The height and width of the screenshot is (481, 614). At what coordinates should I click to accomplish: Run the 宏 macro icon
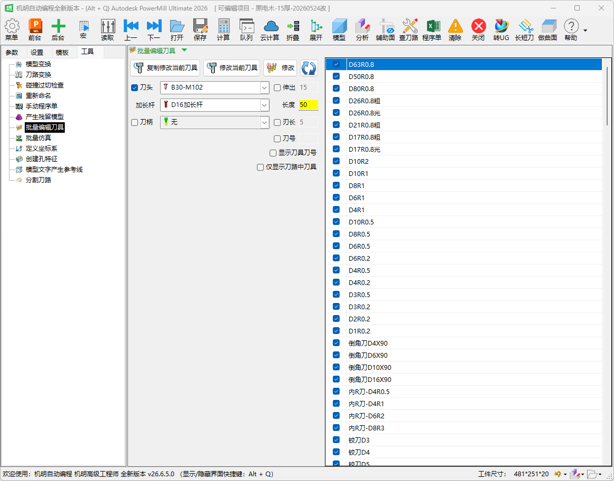point(83,26)
